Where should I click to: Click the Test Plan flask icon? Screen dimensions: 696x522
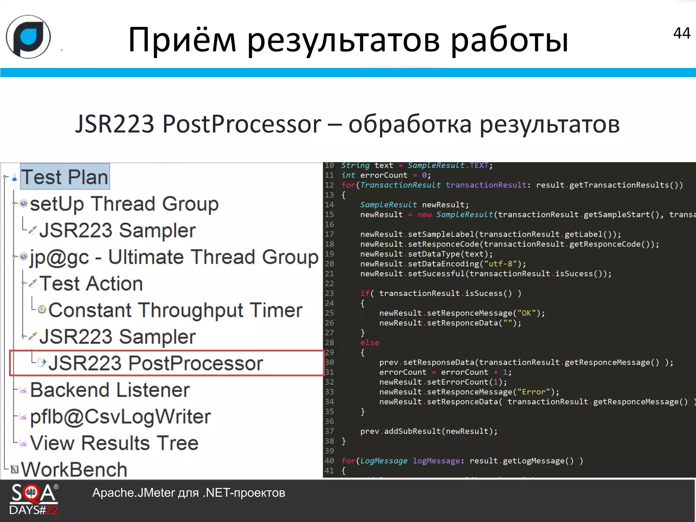click(14, 177)
